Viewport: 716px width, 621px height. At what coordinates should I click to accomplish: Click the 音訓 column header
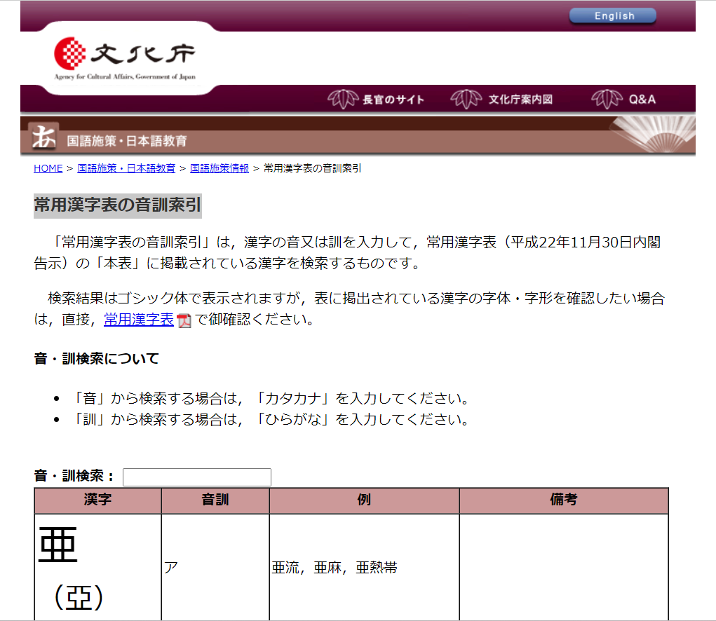coord(215,500)
